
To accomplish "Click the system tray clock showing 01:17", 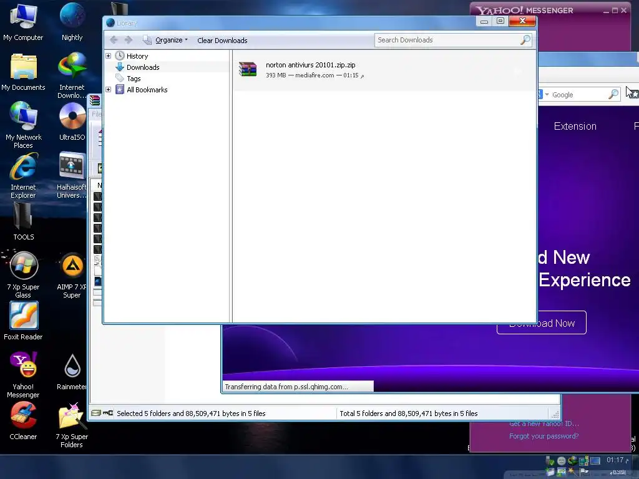I will (617, 460).
